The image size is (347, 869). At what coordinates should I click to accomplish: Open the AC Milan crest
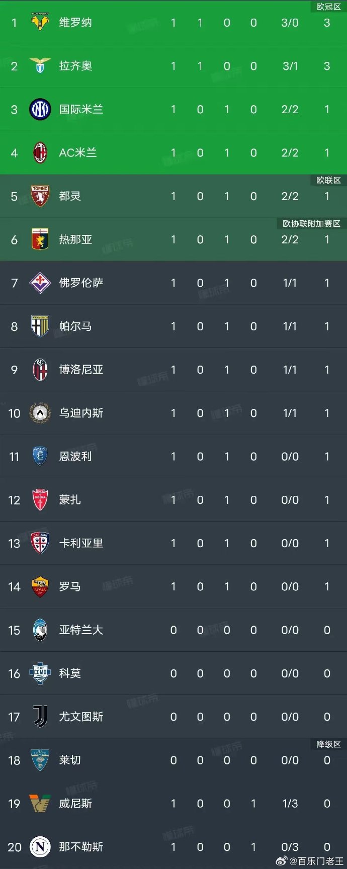(40, 153)
